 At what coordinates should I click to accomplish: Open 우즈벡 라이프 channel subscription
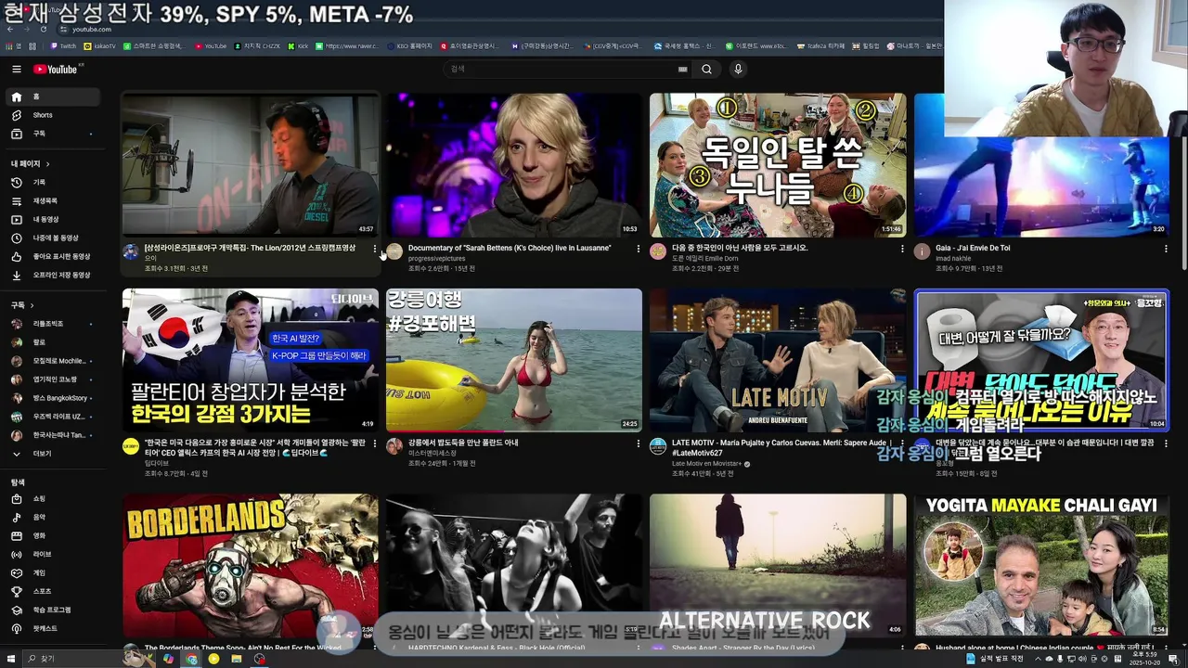pos(53,417)
